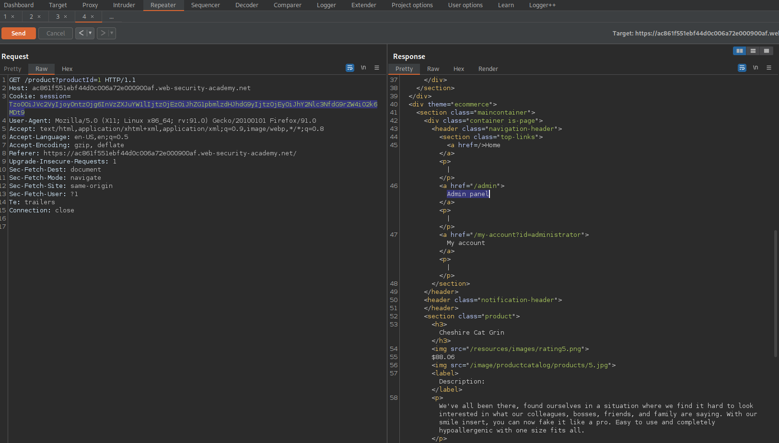Switch Response view to Raw
Screen dimensions: 779x443
[x=433, y=69]
